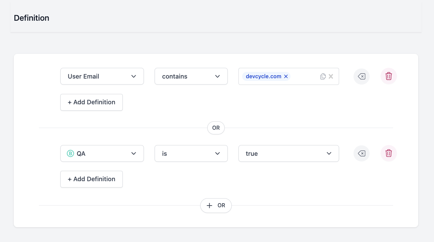Click the green boolean B icon beside QA
The width and height of the screenshot is (434, 242).
coord(70,154)
